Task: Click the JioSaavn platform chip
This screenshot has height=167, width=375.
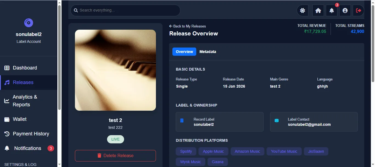Action: 316,151
